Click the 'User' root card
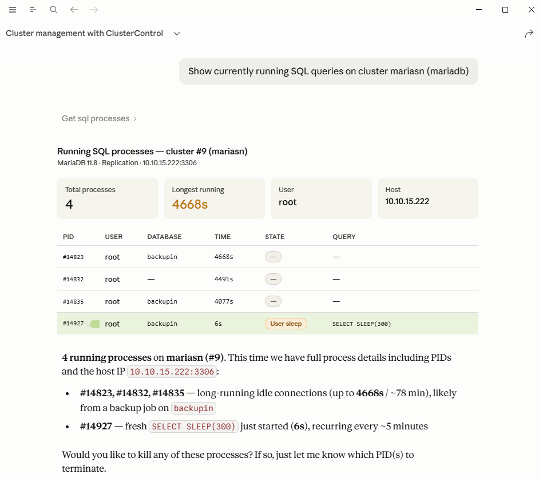The height and width of the screenshot is (478, 539). 321,198
